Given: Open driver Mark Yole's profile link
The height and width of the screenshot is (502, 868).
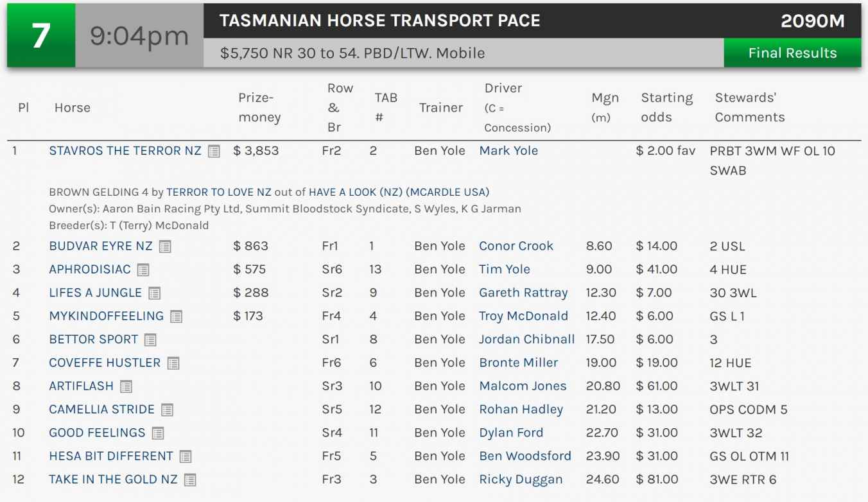Looking at the screenshot, I should click(508, 151).
